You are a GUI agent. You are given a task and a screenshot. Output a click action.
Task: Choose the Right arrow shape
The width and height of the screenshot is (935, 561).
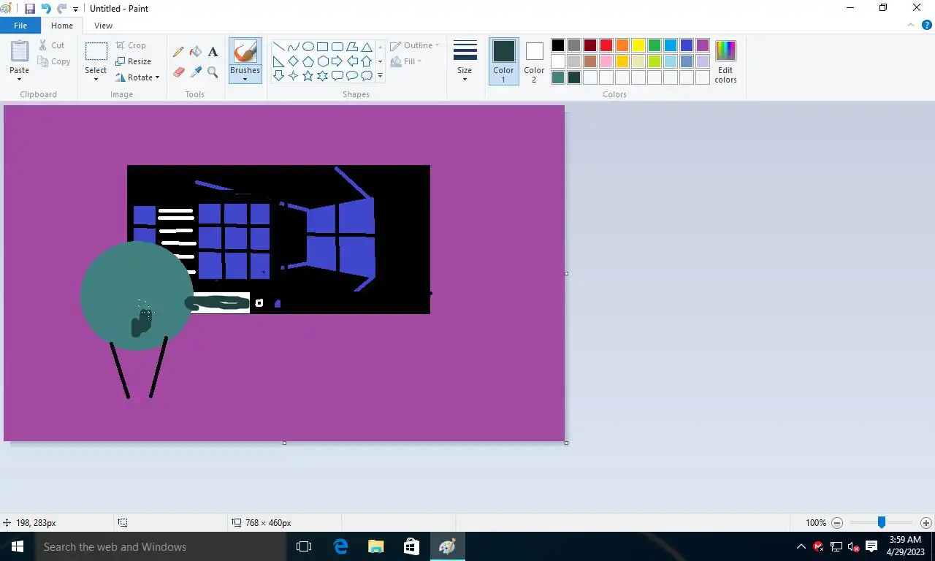click(337, 61)
